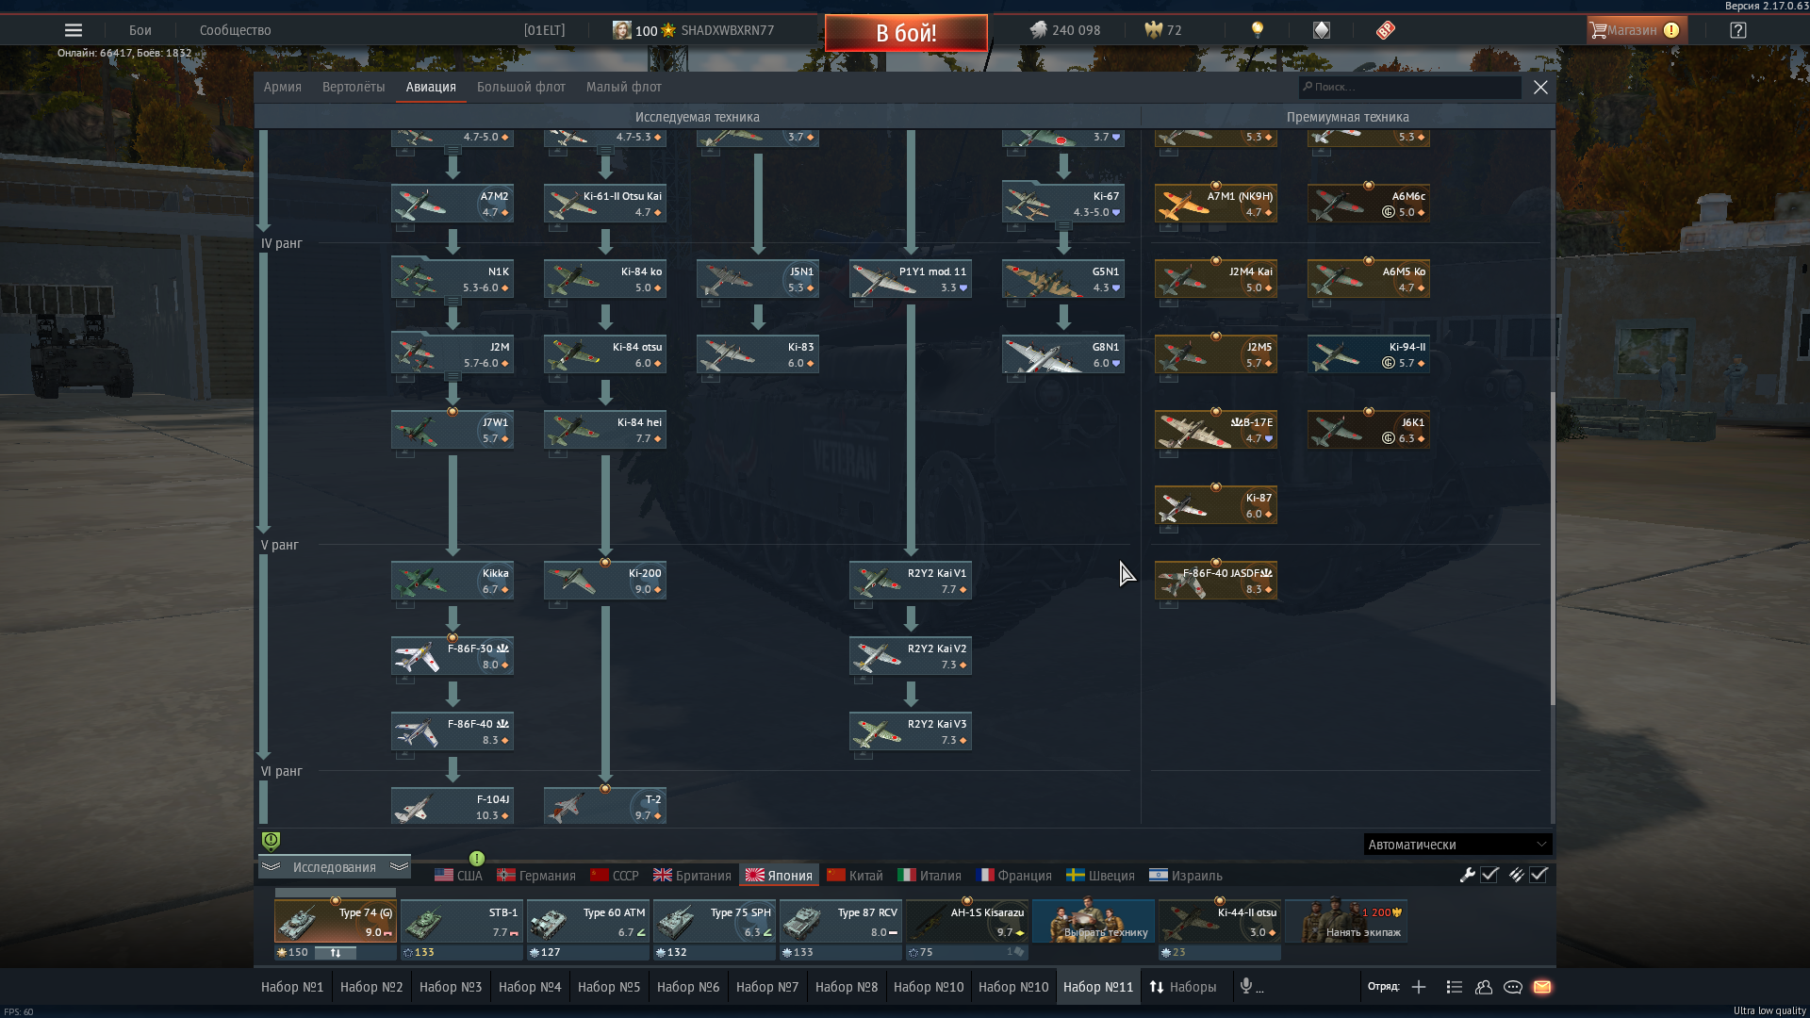Open the contacts people icon

point(1484,987)
